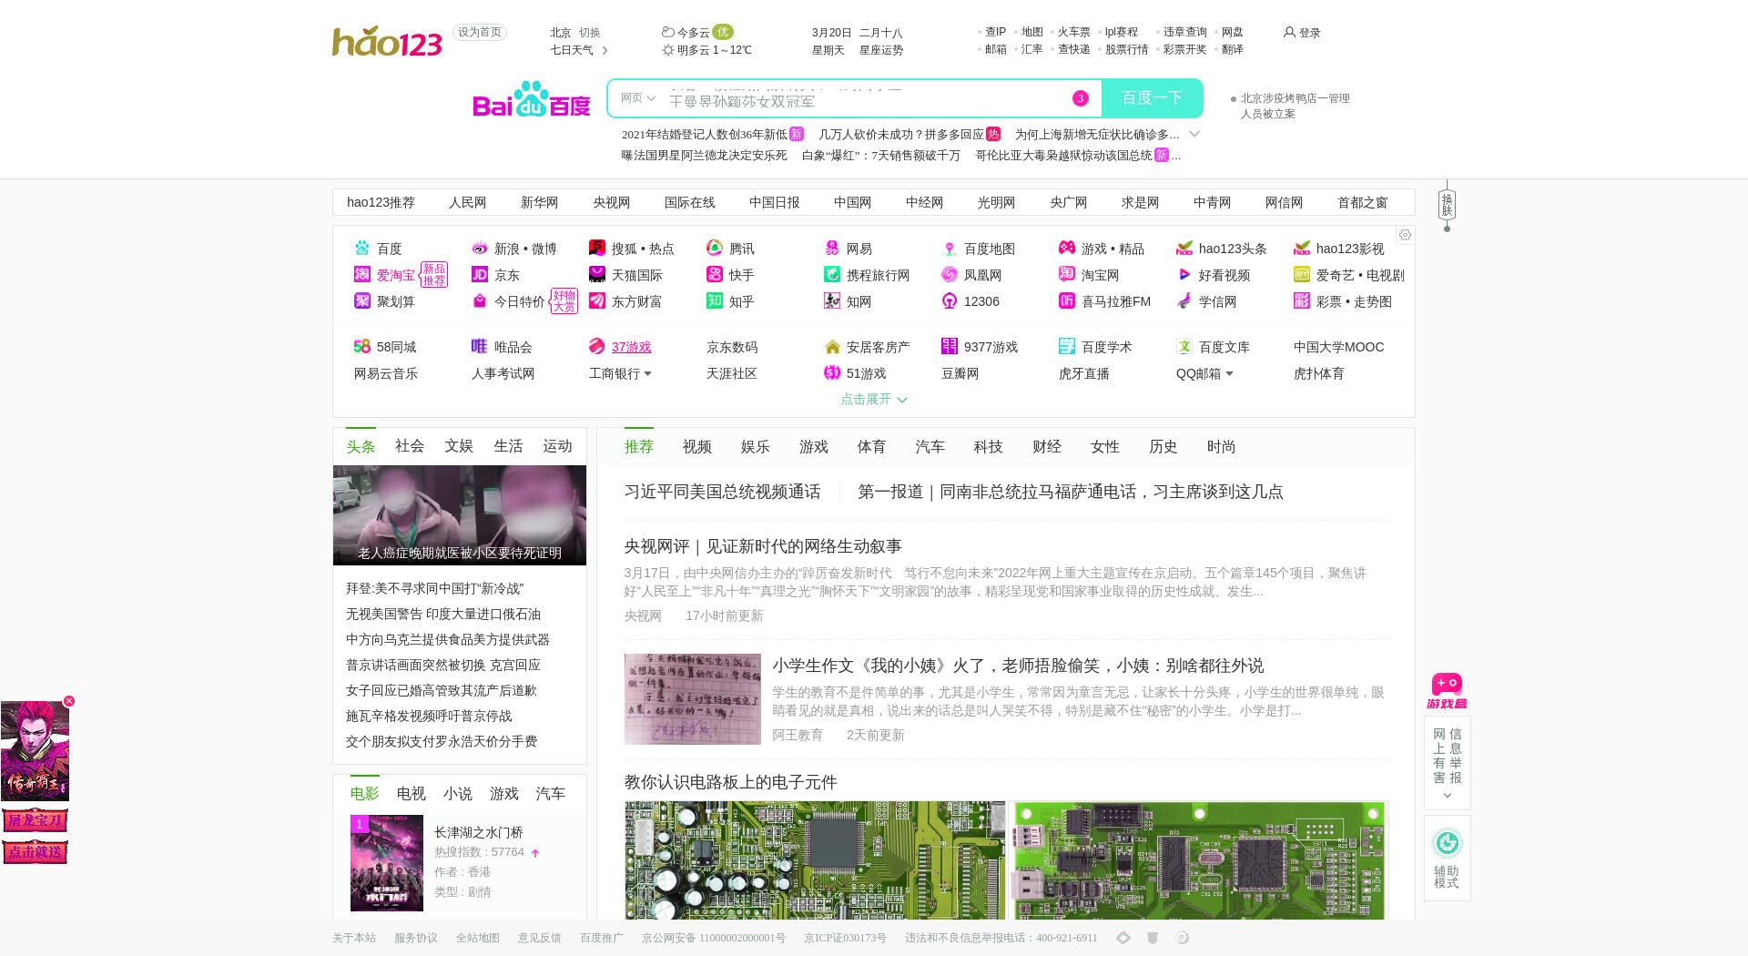Click the 爱淘宝 icon
Image resolution: width=1748 pixels, height=956 pixels.
362,275
